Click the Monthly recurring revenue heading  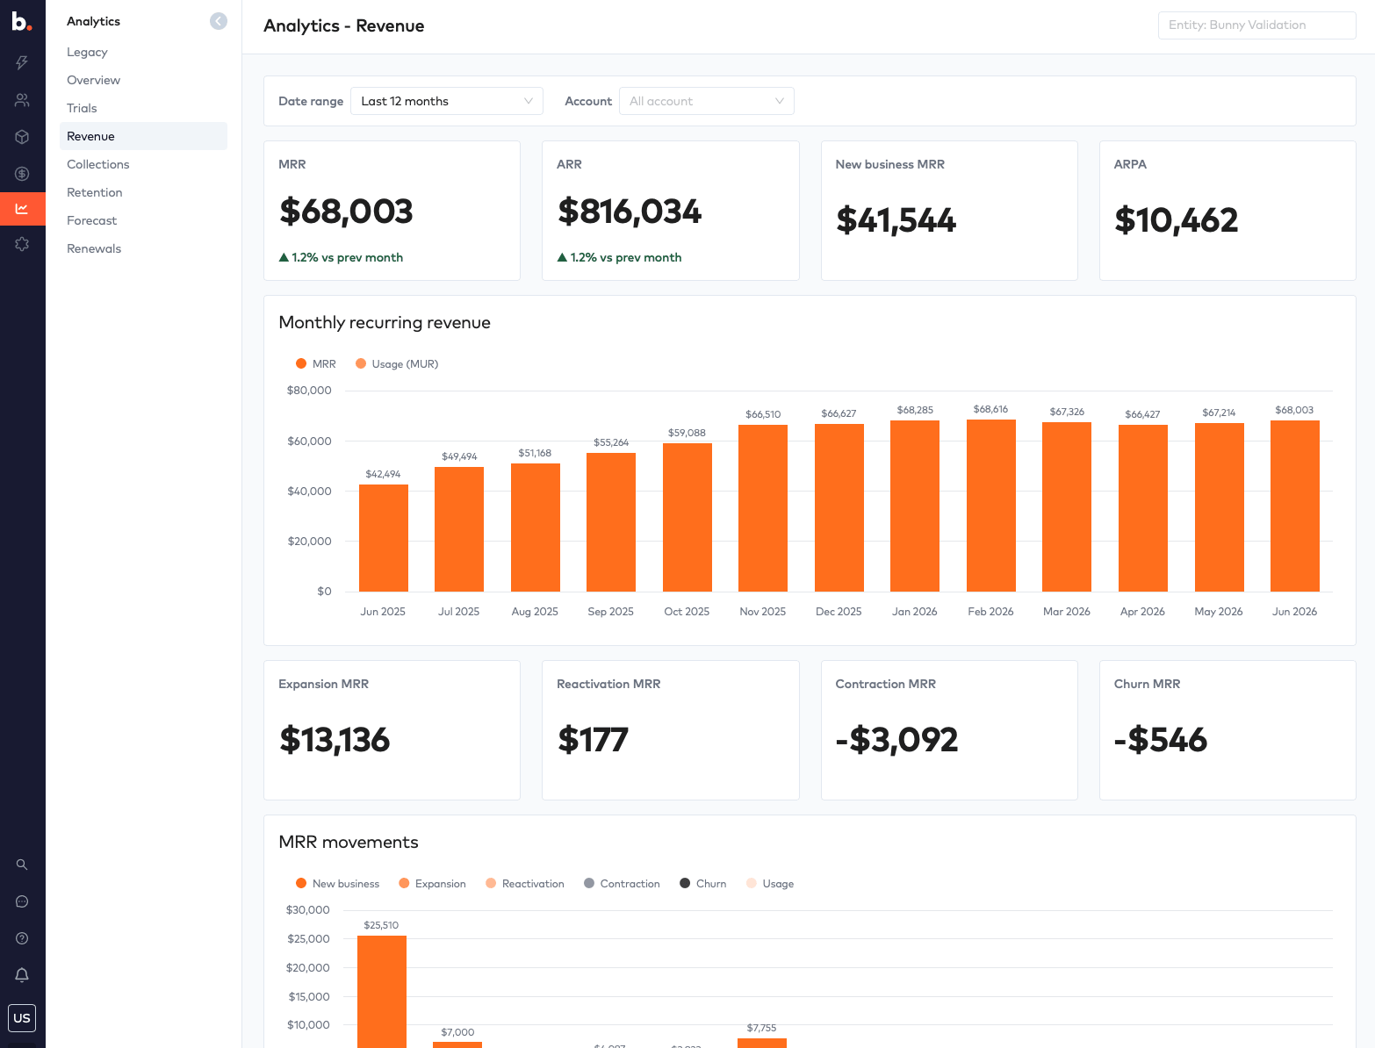(385, 322)
